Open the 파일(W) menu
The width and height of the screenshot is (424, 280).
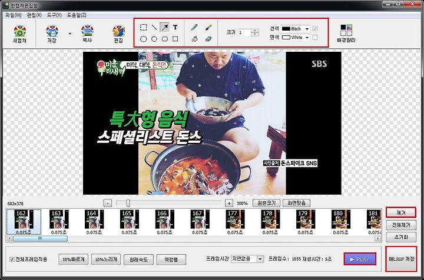[13, 15]
